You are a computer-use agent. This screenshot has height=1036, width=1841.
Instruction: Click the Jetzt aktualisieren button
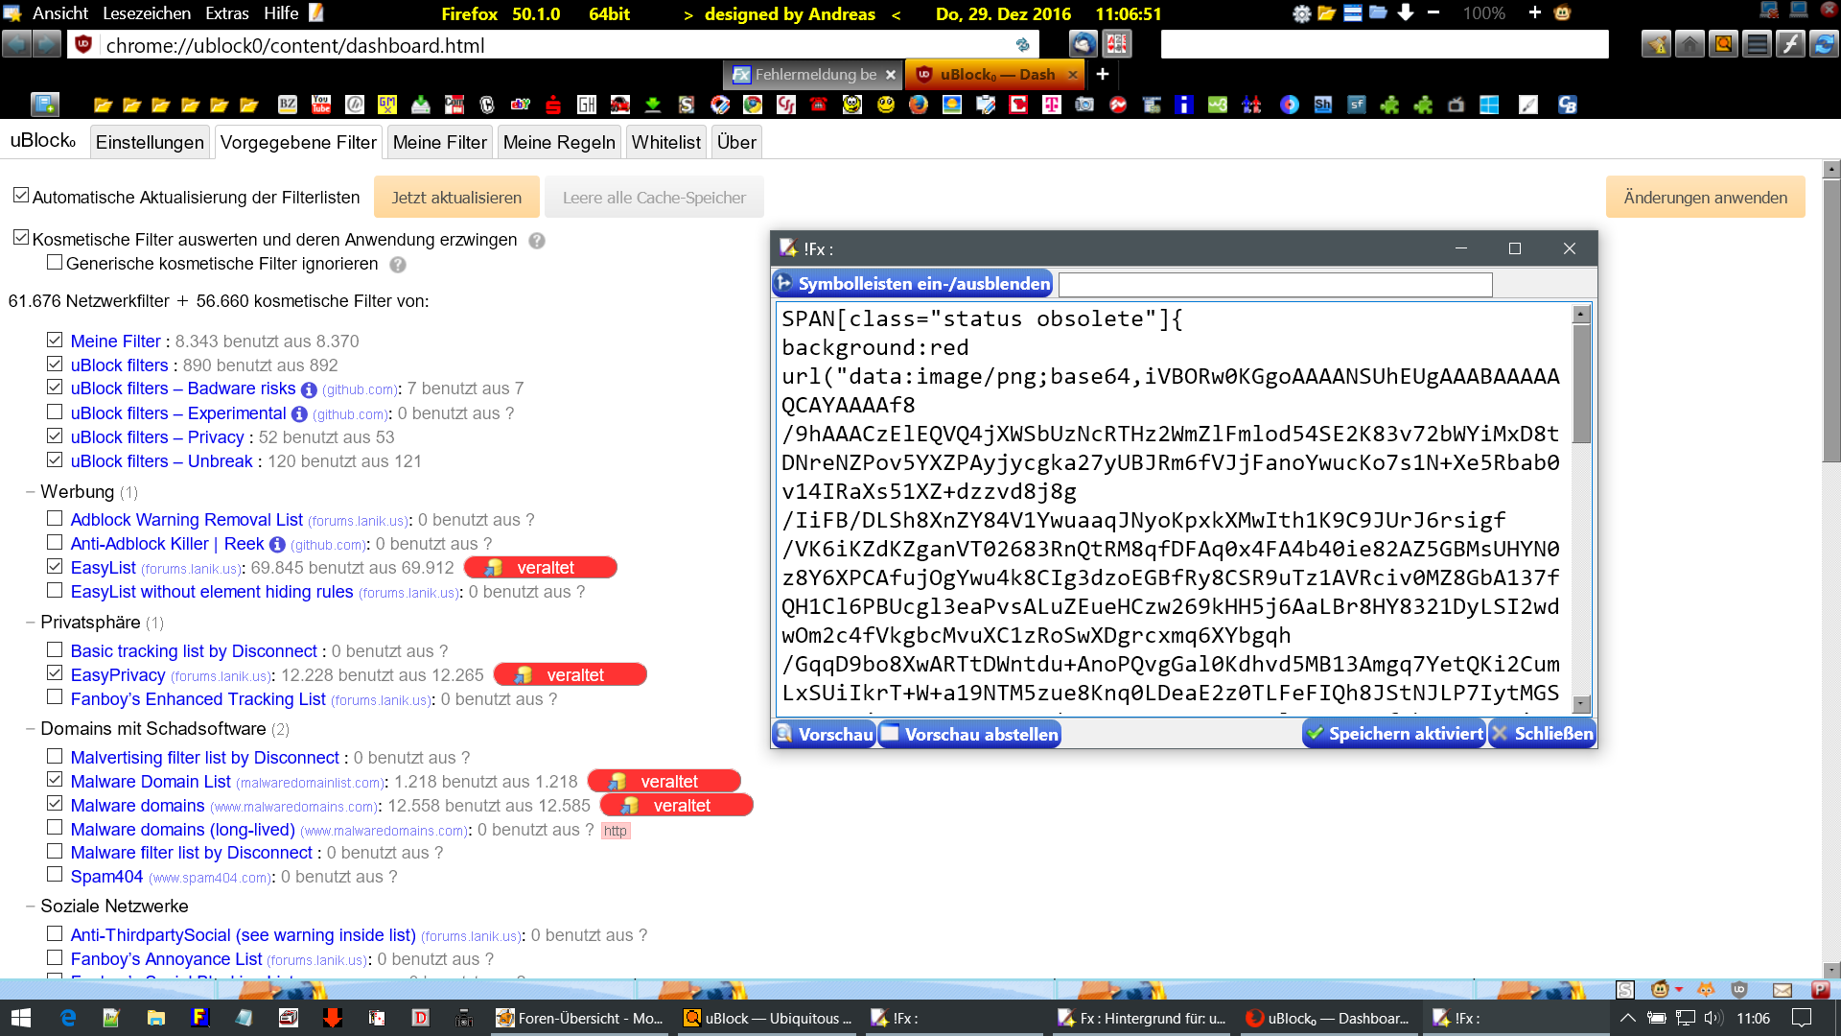[x=456, y=198]
